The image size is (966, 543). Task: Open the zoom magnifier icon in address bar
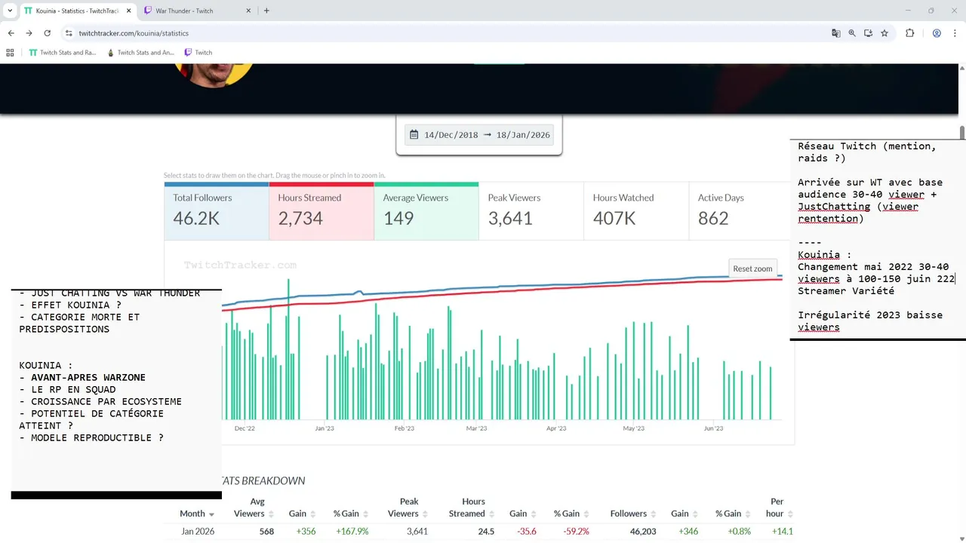click(x=852, y=33)
